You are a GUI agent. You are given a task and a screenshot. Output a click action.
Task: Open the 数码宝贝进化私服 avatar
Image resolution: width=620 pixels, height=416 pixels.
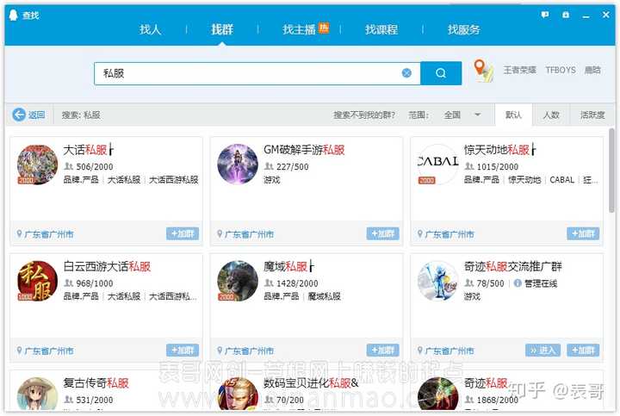[238, 395]
